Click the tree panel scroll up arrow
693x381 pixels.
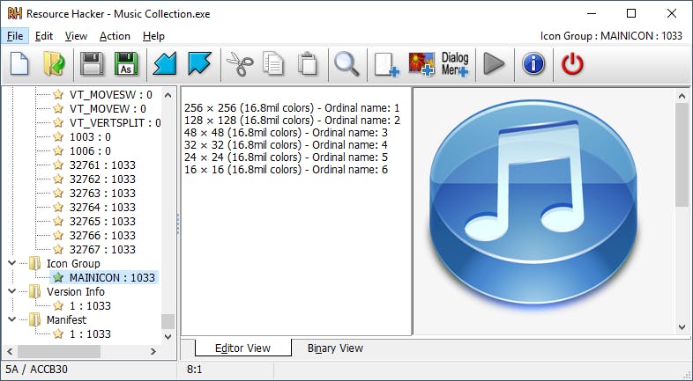pyautogui.click(x=168, y=95)
